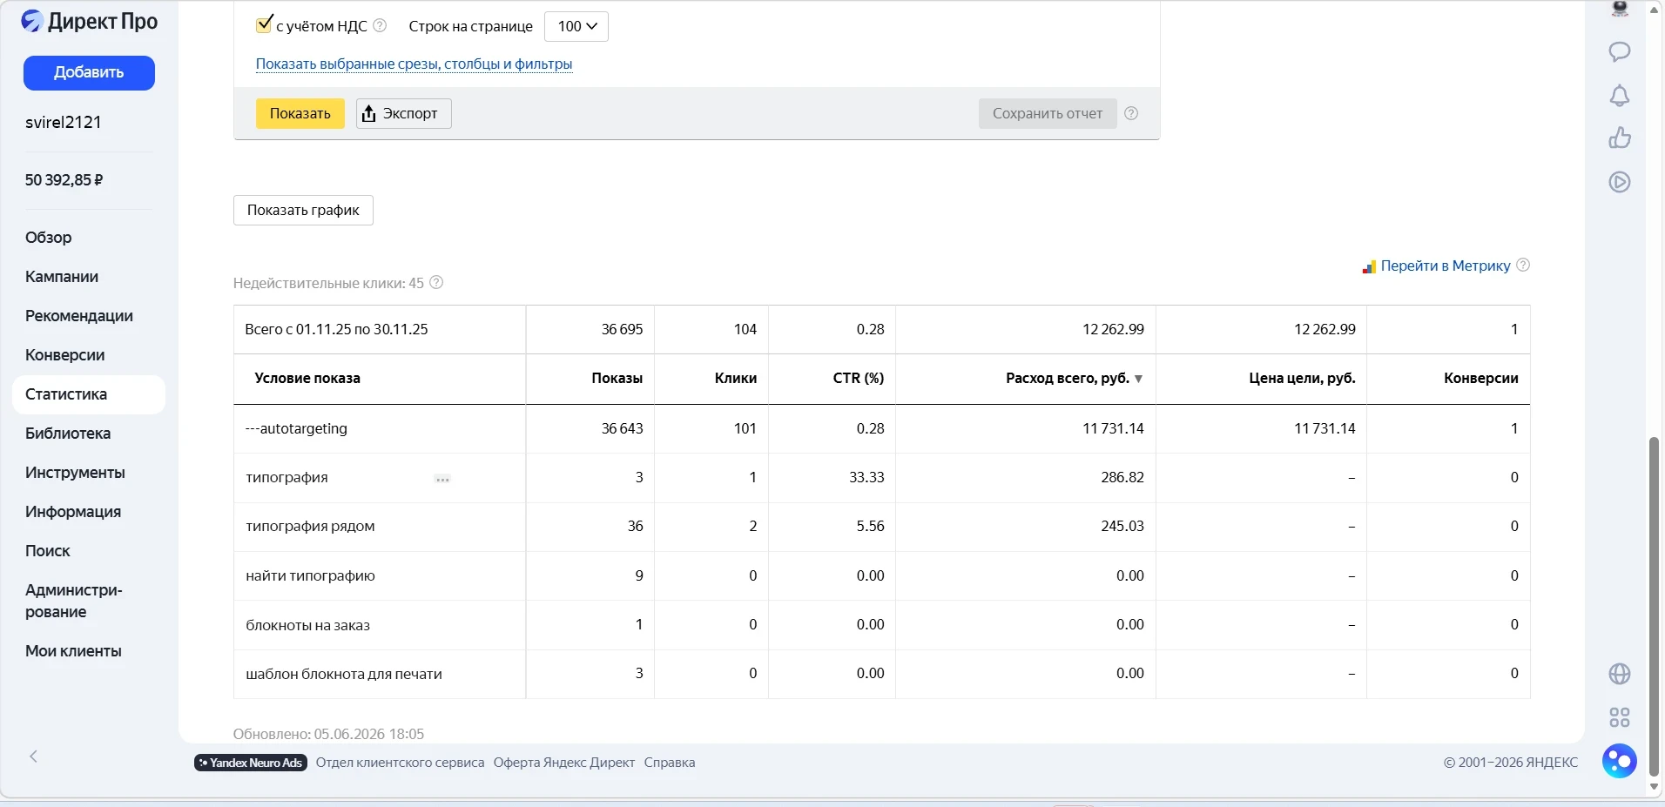Go to Кампании in sidebar
1665x807 pixels.
(x=62, y=277)
